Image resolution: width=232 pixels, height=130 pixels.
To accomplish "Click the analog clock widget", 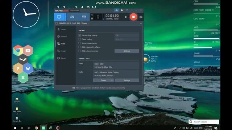I will [26, 14].
